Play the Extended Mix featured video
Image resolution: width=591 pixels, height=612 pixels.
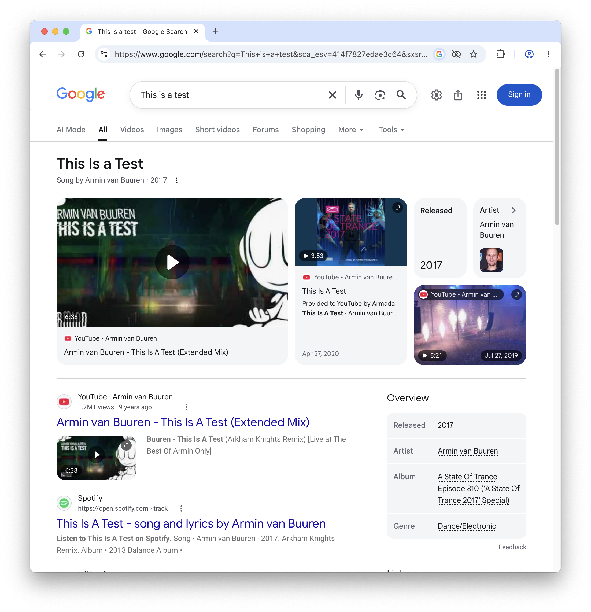point(172,262)
